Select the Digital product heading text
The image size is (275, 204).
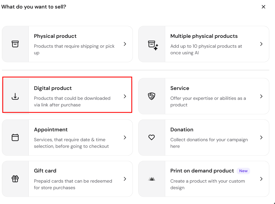[53, 88]
